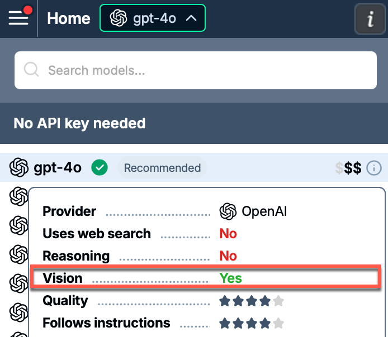Click the OpenAI logo beside gpt-4o row

coord(19,167)
